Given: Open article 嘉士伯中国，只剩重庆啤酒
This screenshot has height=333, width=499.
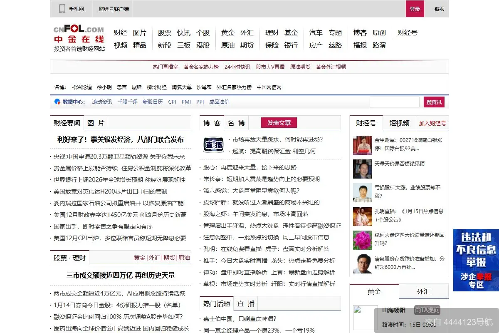Looking at the screenshot, I should (x=240, y=319).
